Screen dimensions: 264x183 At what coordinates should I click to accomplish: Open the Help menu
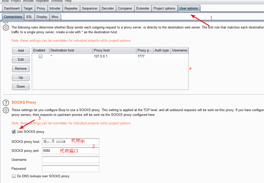[x=68, y=1]
